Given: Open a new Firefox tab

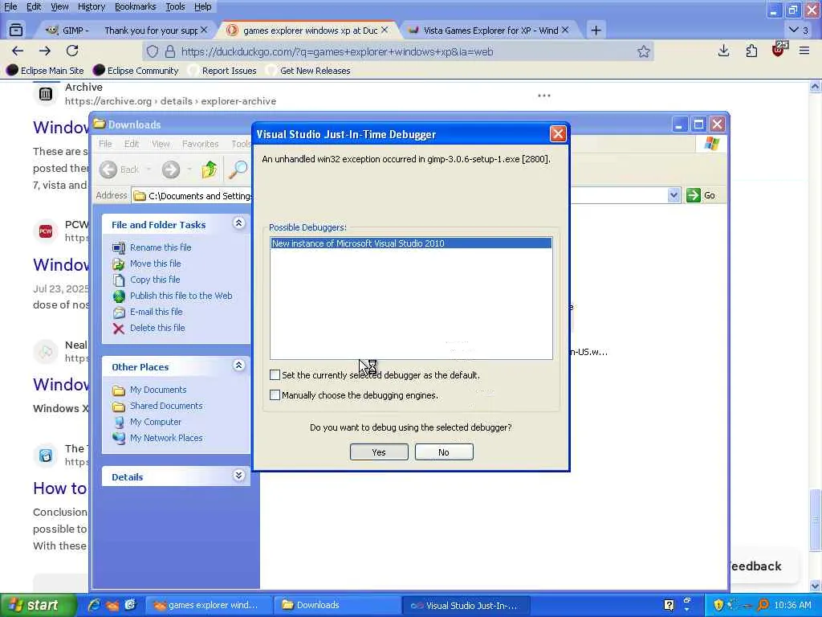Looking at the screenshot, I should 596,31.
